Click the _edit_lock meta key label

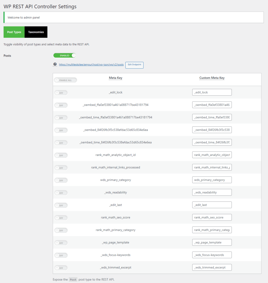(x=116, y=92)
